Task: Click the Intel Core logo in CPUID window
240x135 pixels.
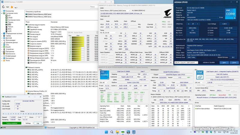Action: pyautogui.click(x=230, y=14)
